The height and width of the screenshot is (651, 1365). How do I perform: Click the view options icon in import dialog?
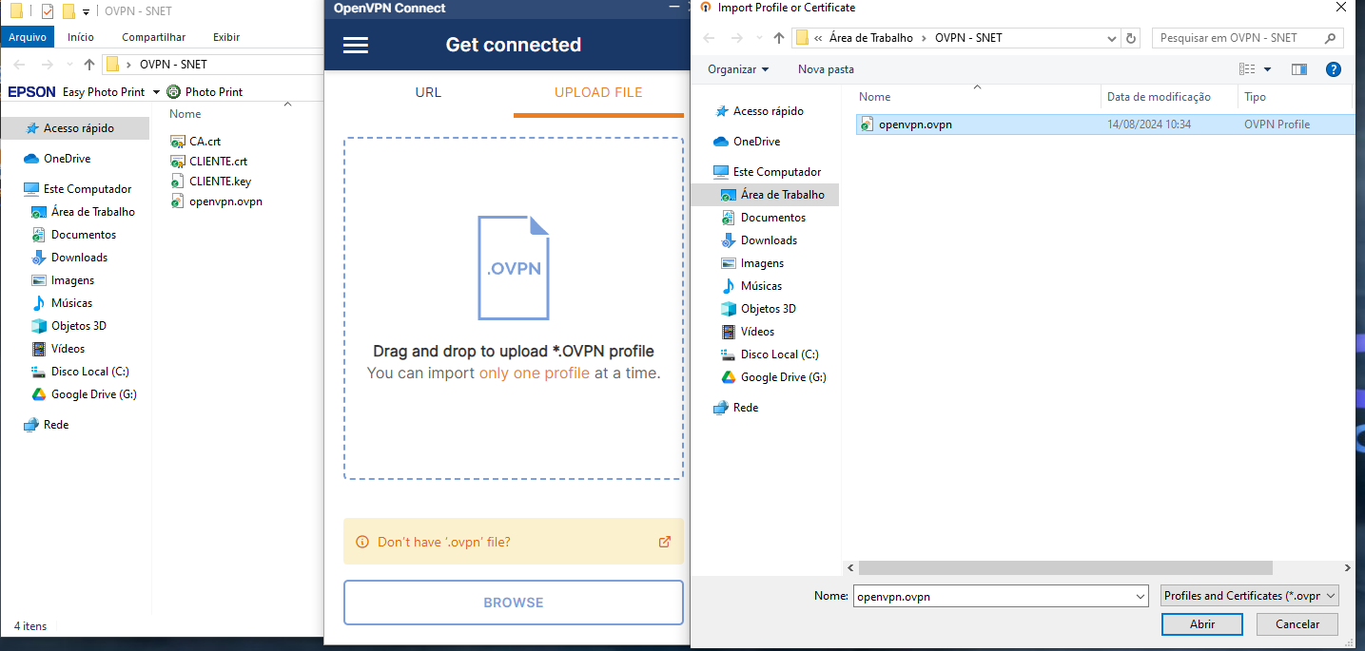pyautogui.click(x=1248, y=69)
